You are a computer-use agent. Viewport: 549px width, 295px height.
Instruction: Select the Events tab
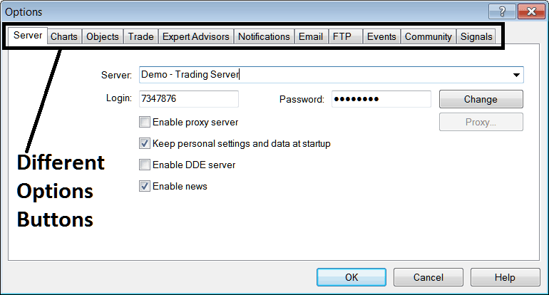point(381,36)
